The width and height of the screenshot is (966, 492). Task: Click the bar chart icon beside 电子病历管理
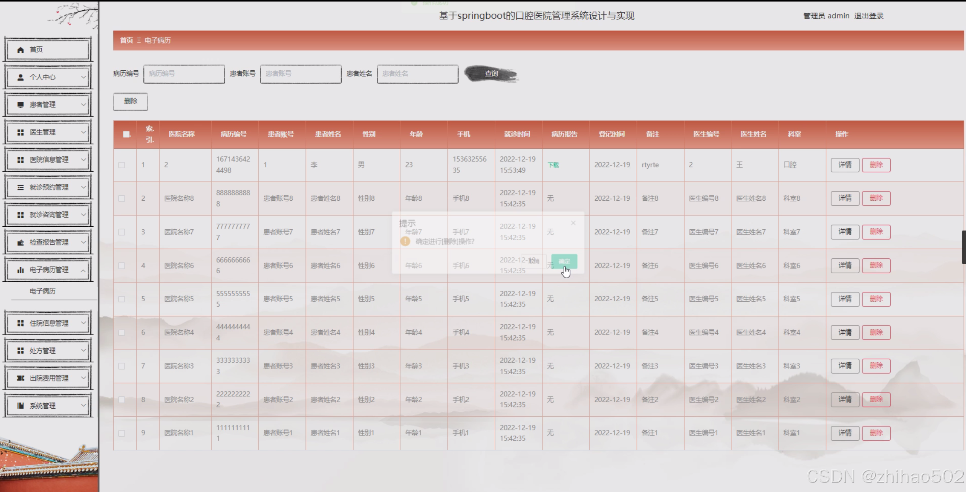coord(21,270)
